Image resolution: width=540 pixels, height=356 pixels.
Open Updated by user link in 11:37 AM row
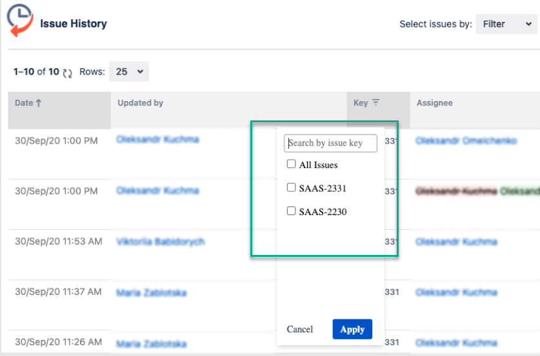[x=151, y=293]
